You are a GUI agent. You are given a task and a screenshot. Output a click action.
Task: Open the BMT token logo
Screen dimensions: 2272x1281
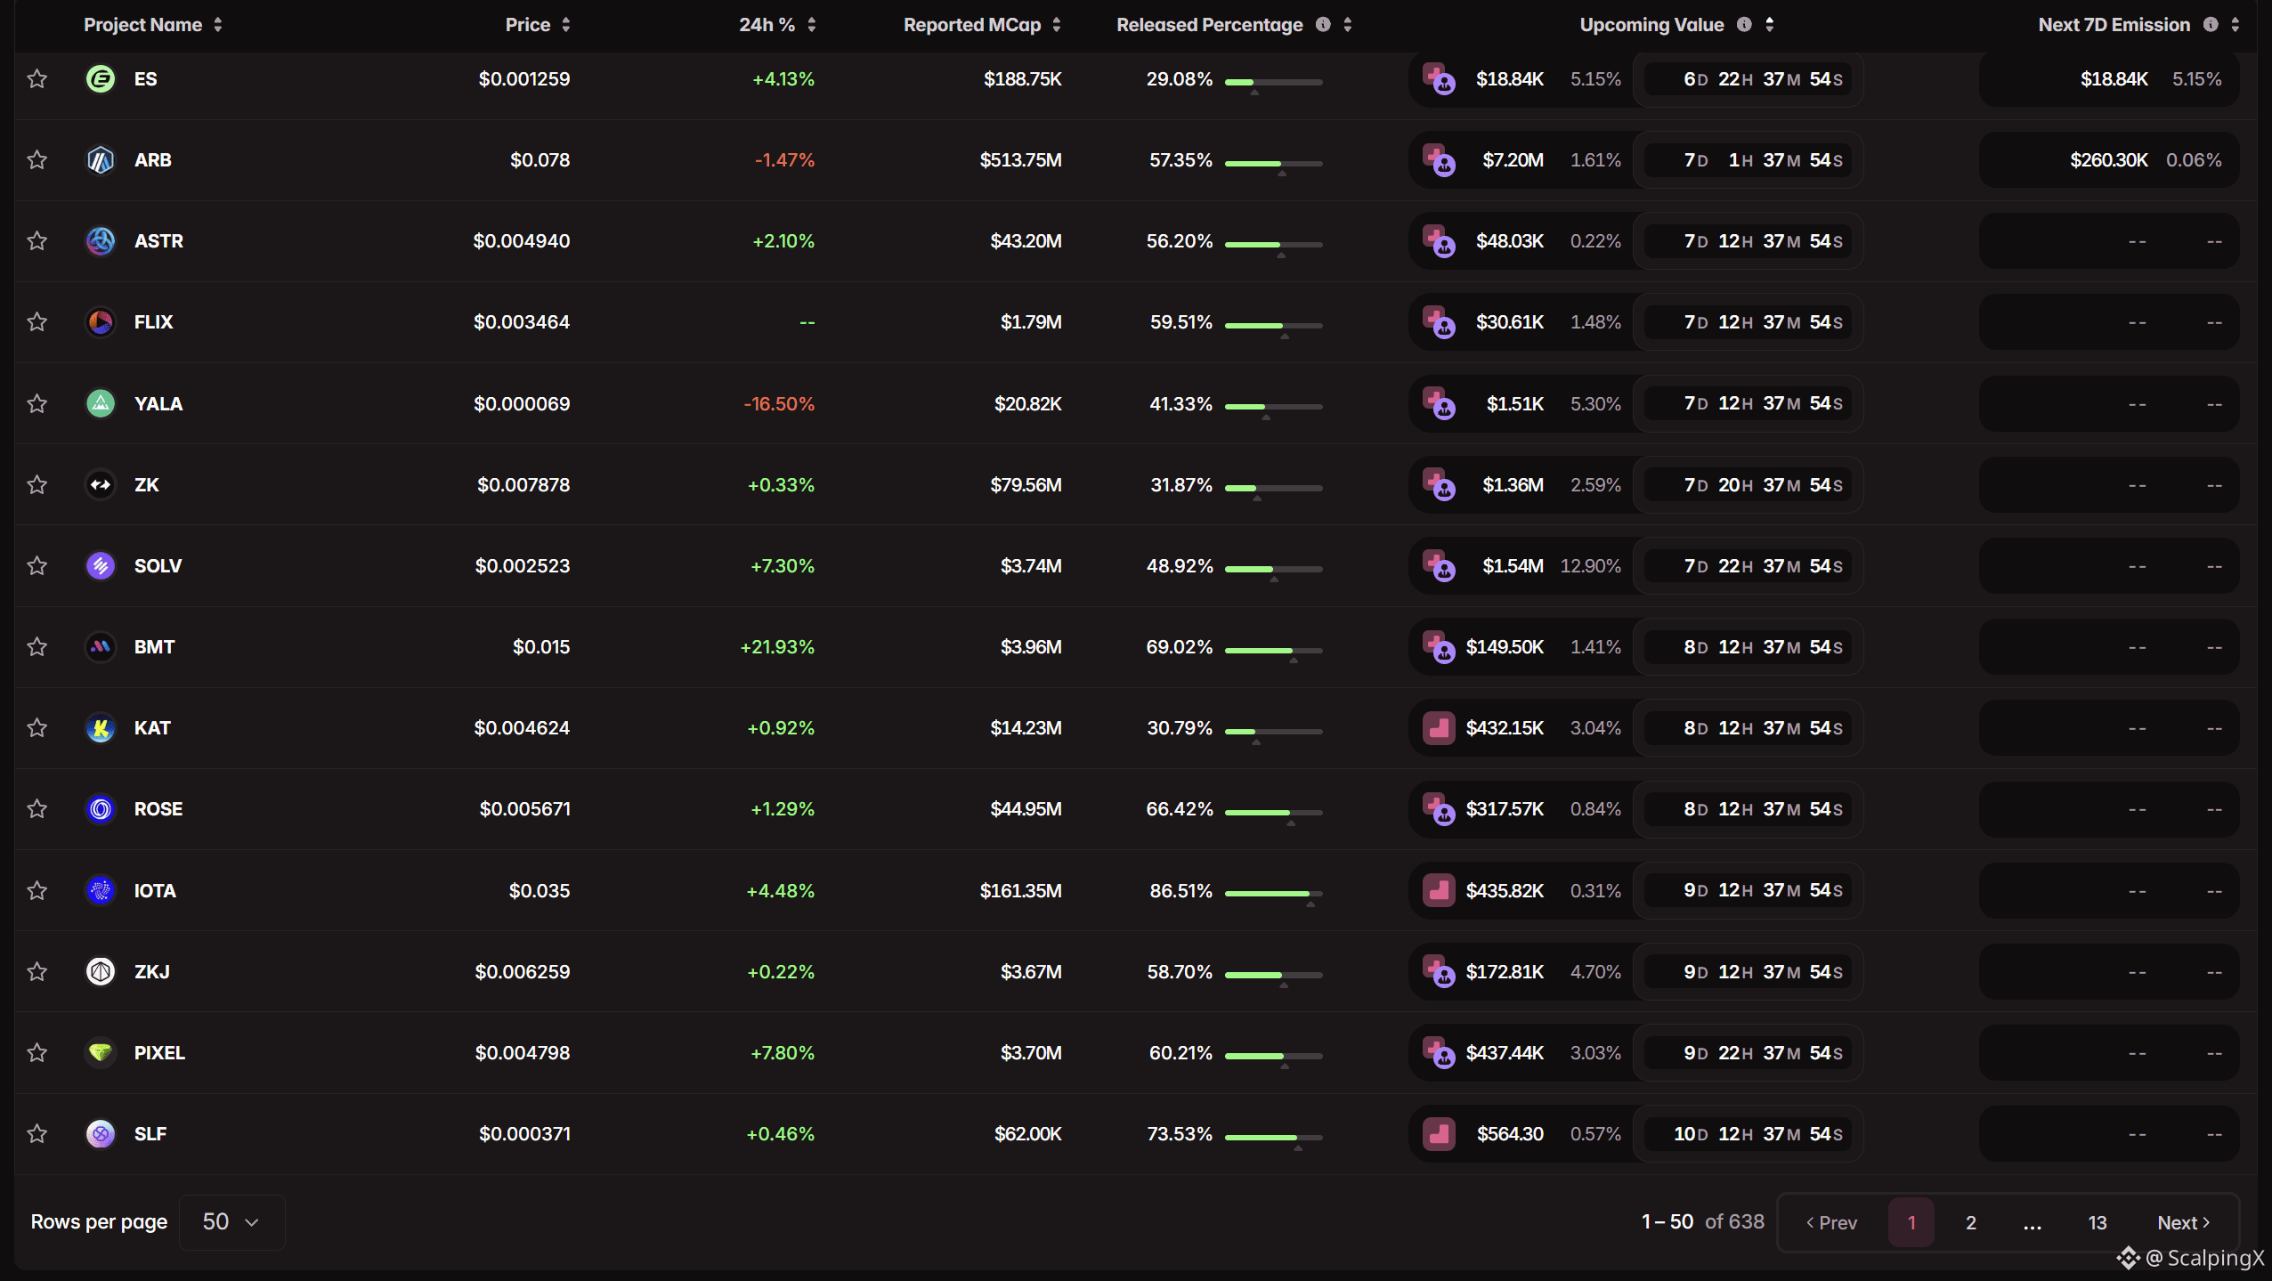point(101,647)
